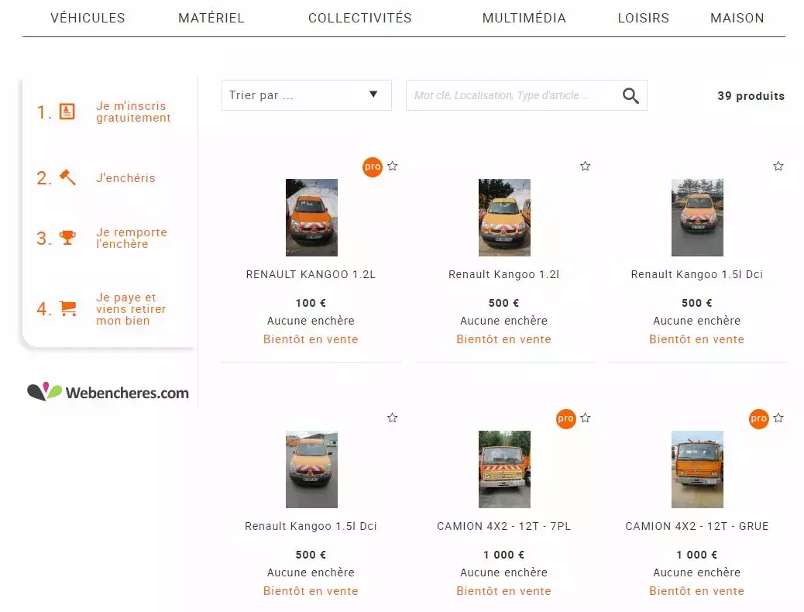Screen dimensions: 804x612
Task: Click the shopping cart icon in step 4
Action: pos(67,308)
